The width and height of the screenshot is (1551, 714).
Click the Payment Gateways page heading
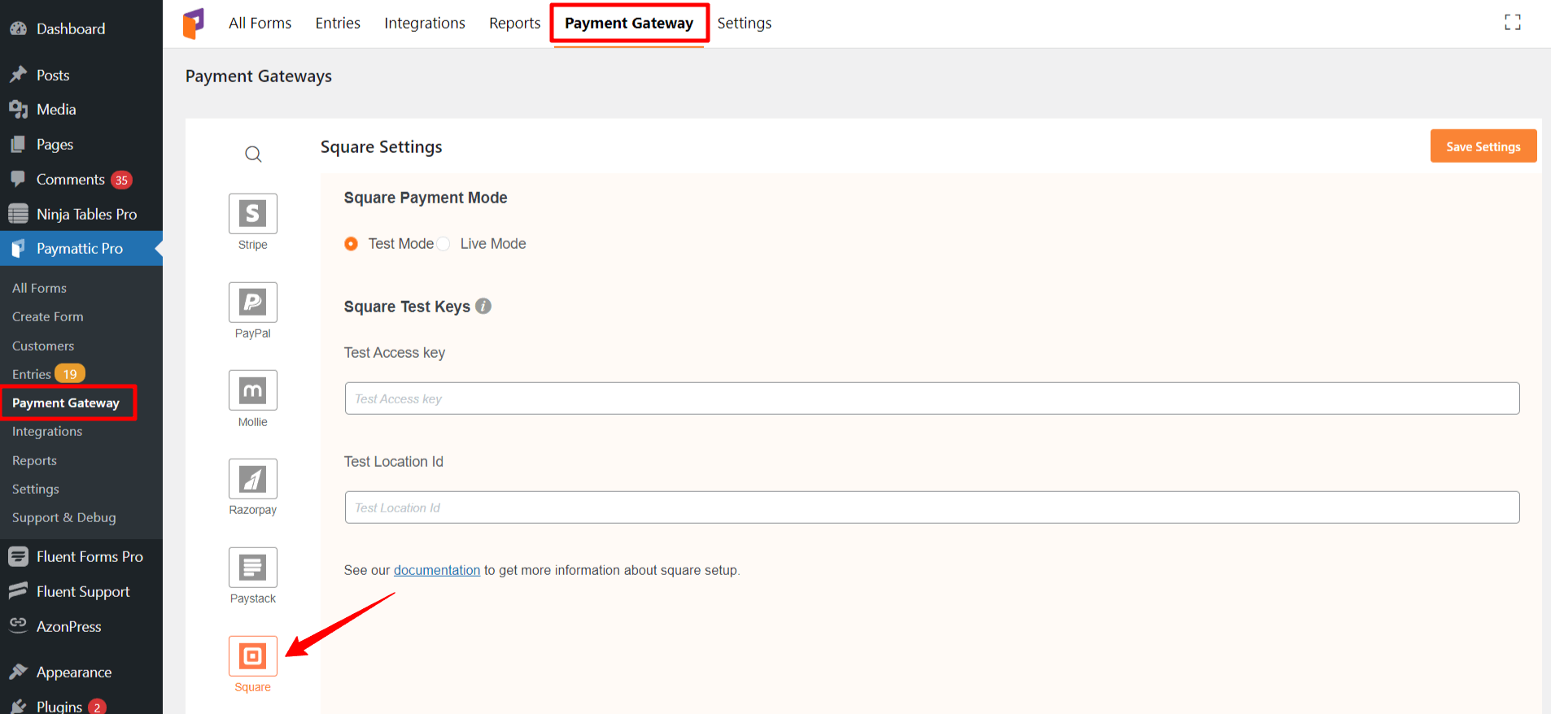coord(258,76)
